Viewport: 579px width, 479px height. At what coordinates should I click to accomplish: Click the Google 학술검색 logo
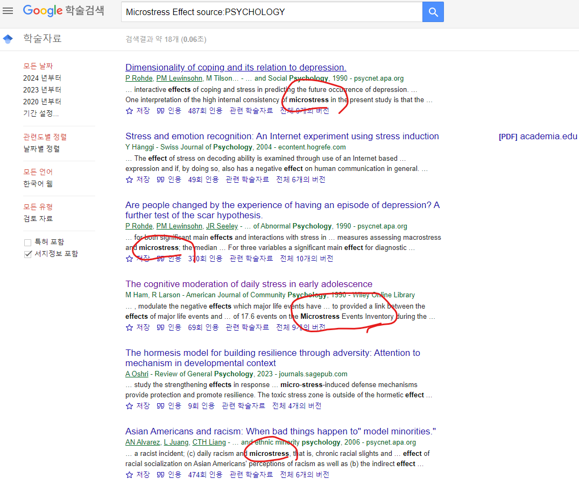63,10
